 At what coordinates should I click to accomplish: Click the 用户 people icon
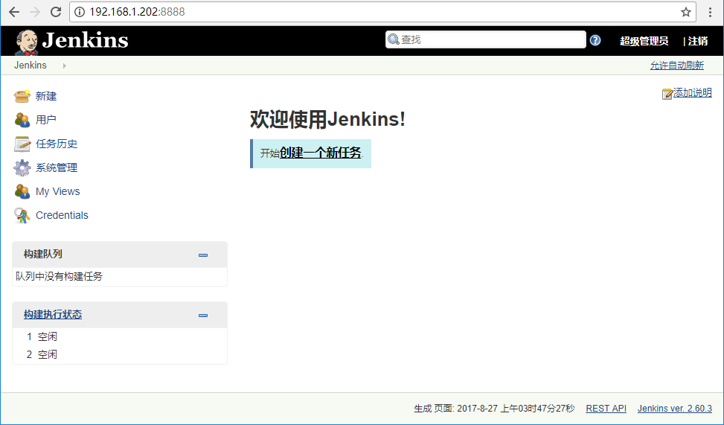pos(22,120)
